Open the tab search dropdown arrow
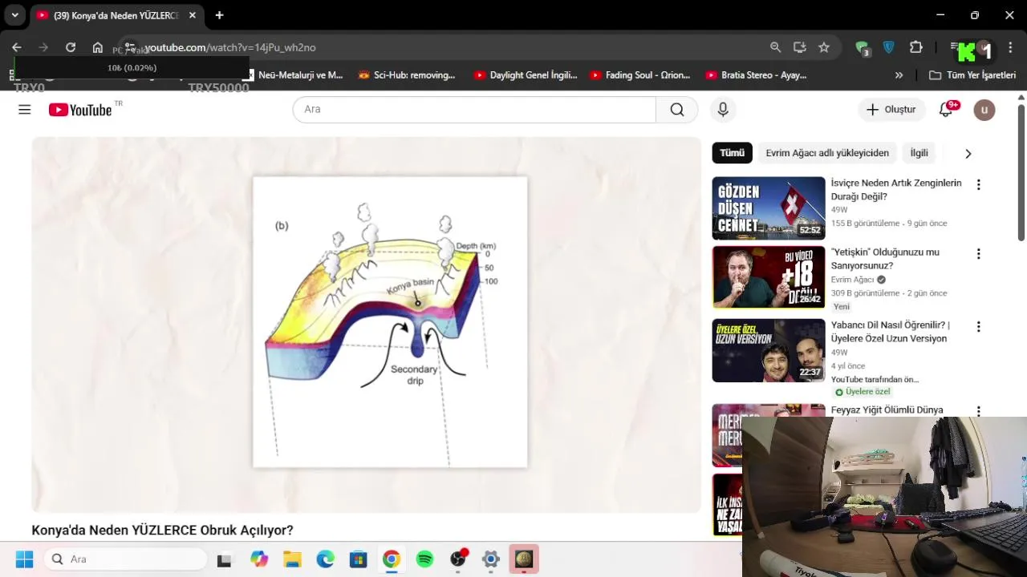 point(14,15)
